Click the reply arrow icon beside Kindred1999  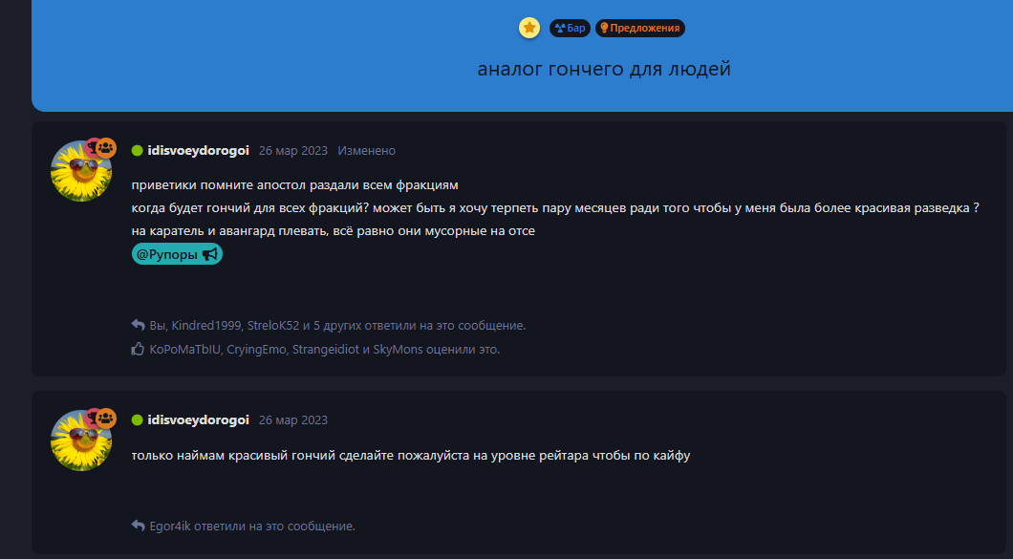coord(138,325)
